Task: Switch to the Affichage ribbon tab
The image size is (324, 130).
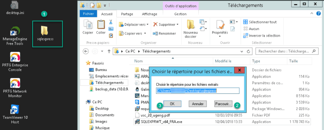Action: pyautogui.click(x=150, y=14)
